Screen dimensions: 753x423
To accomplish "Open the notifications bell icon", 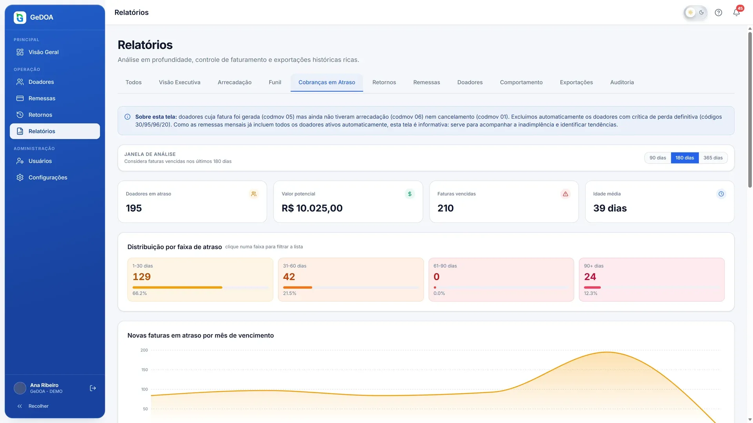I will (736, 13).
